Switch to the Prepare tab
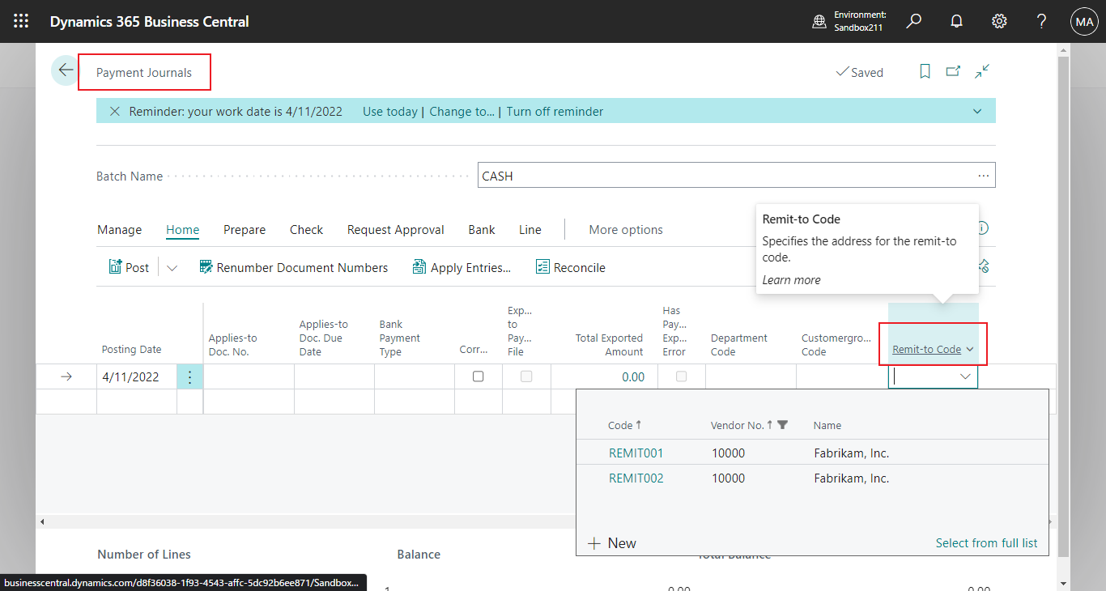The image size is (1106, 591). pyautogui.click(x=245, y=230)
